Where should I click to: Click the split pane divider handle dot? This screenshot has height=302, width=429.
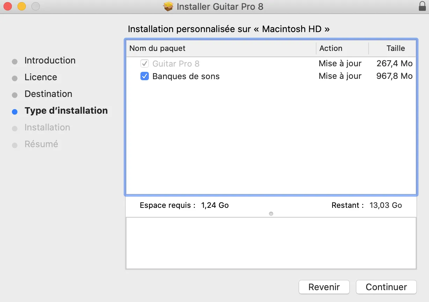point(271,214)
